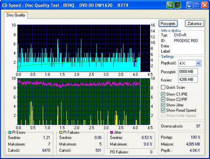210x159 pixels.
Task: Click the Postęp value 100 %
Action: [195, 137]
